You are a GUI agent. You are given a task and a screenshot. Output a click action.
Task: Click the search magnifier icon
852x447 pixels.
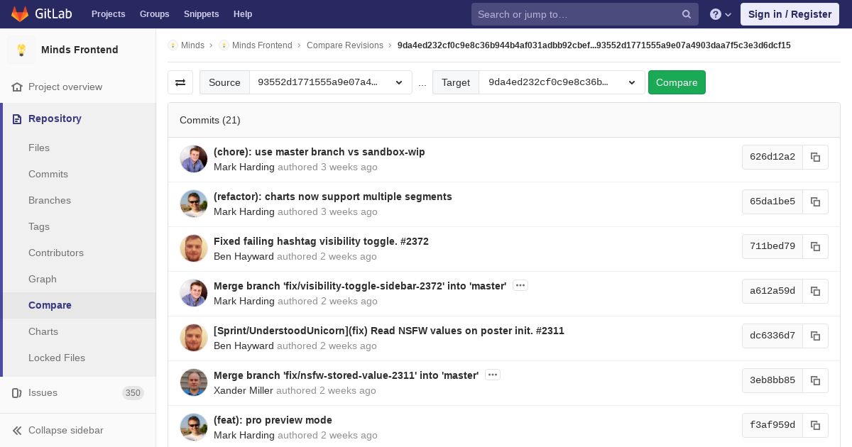tap(687, 14)
